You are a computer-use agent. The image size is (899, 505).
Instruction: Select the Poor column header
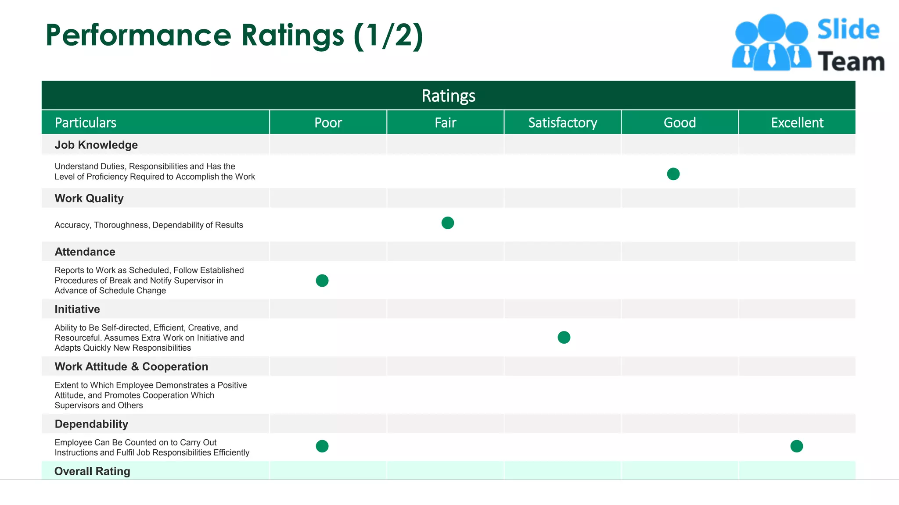pos(328,122)
